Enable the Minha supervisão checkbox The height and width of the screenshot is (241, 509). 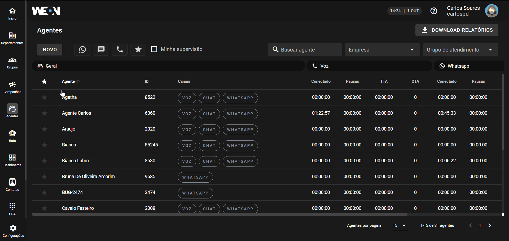click(x=154, y=49)
